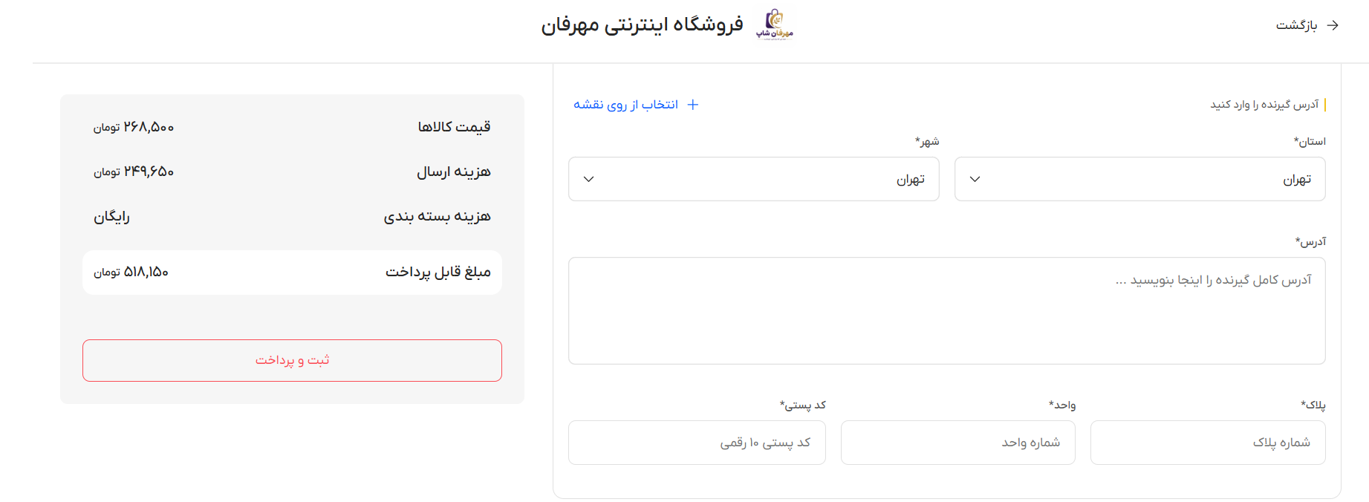Open the شهر (city) dropdown
Viewport: 1369px width, 502px height.
[x=753, y=179]
